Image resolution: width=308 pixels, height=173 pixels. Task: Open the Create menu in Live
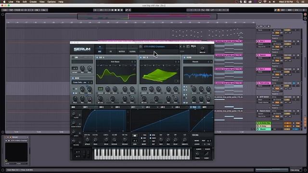pos(33,2)
